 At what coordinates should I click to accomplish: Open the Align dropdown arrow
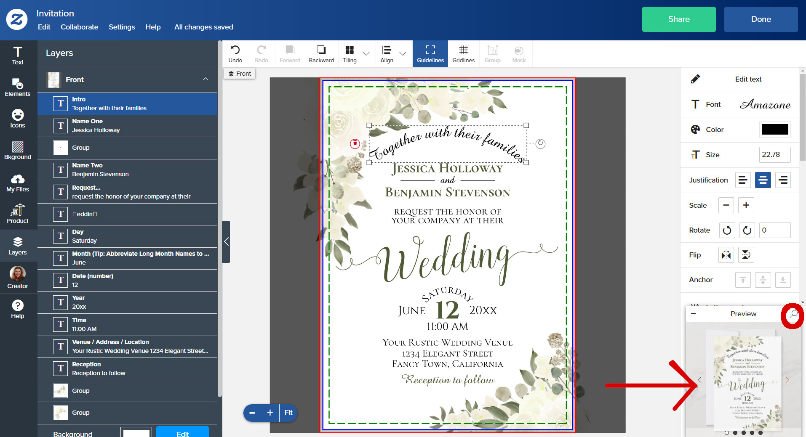[403, 54]
